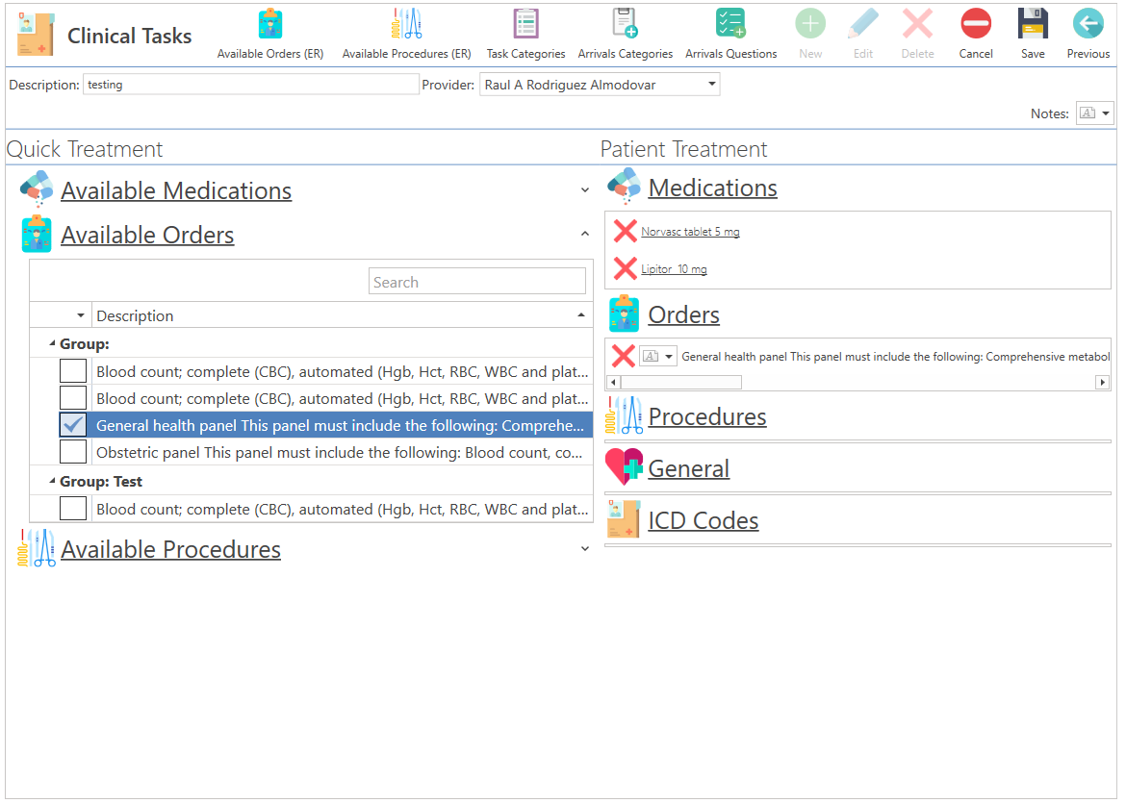Remove General health panel order with red X
Image resolution: width=1126 pixels, height=803 pixels.
pyautogui.click(x=623, y=356)
